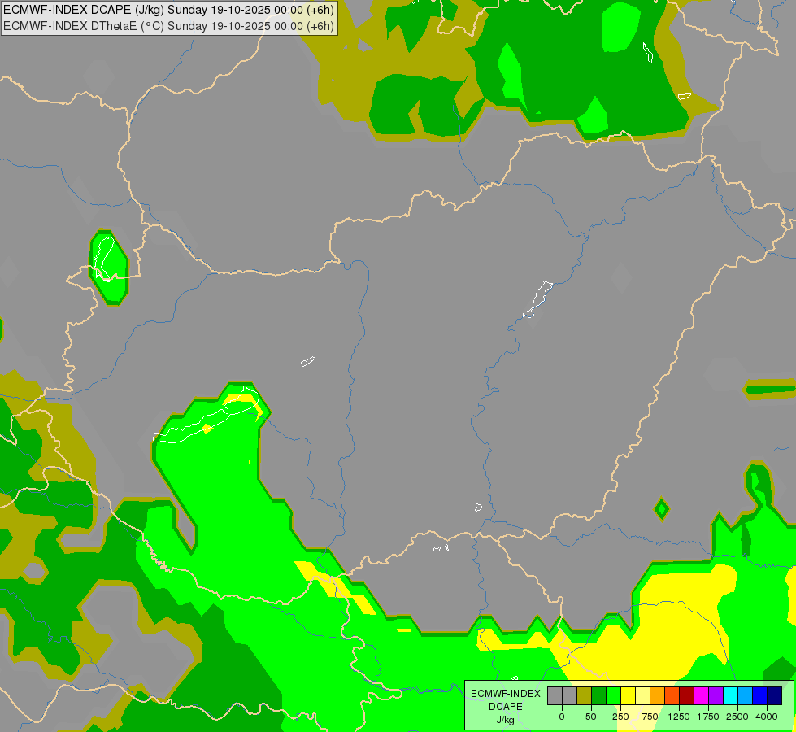Click the legend value '1750'

pos(708,717)
